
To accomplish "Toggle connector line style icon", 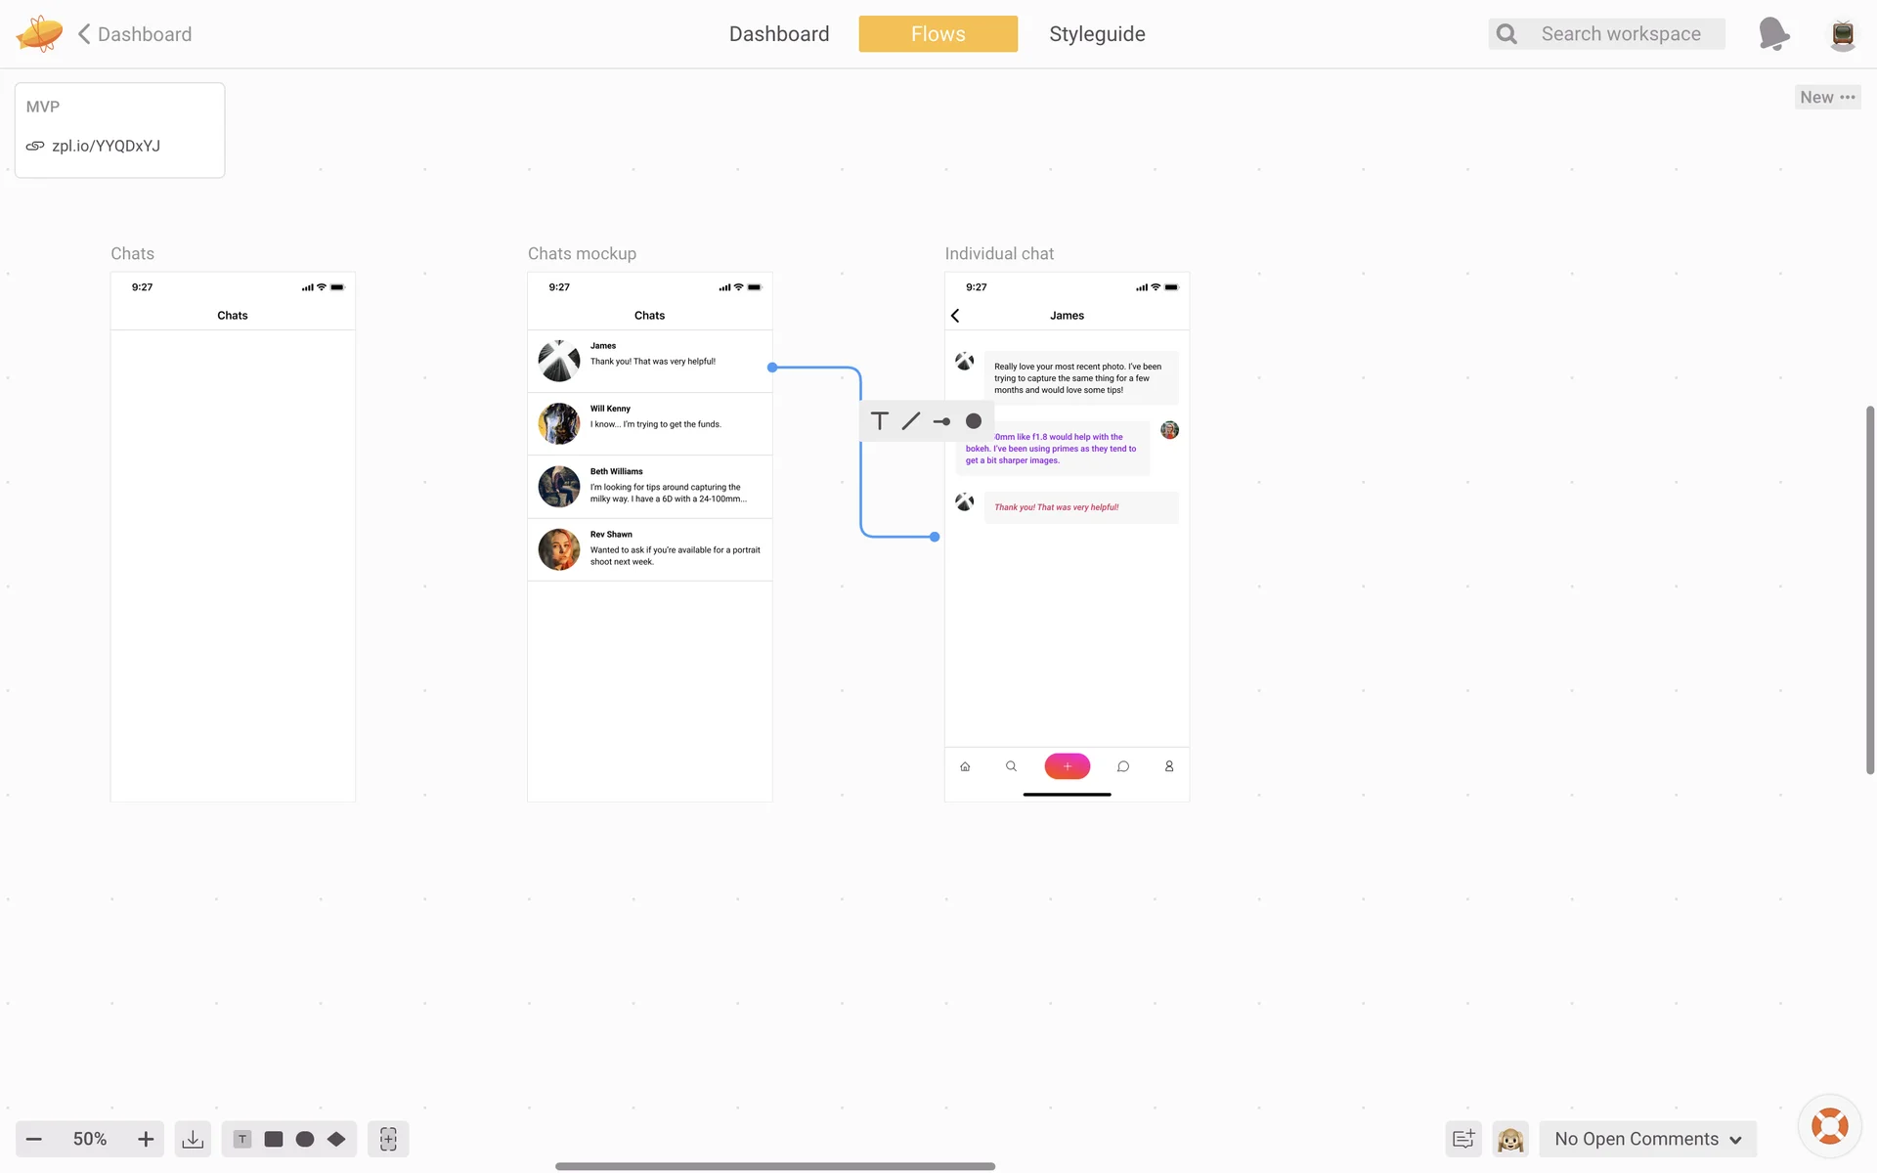I will tap(911, 421).
